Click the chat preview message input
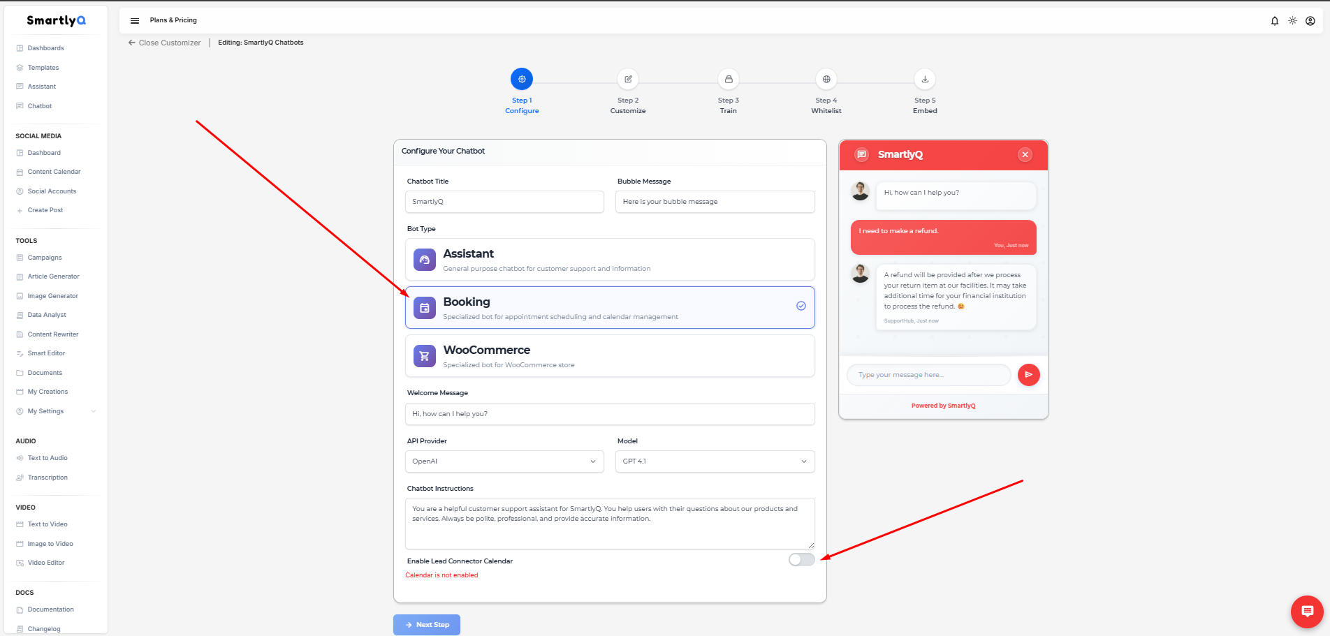This screenshot has width=1330, height=636. coord(929,375)
